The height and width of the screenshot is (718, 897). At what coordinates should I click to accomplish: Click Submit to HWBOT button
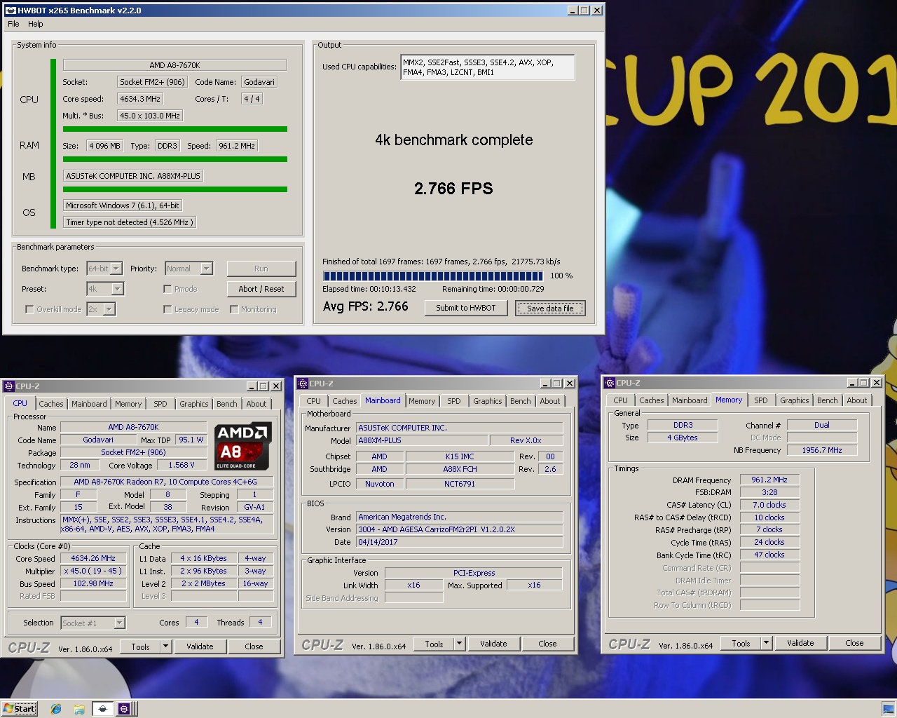tap(466, 308)
